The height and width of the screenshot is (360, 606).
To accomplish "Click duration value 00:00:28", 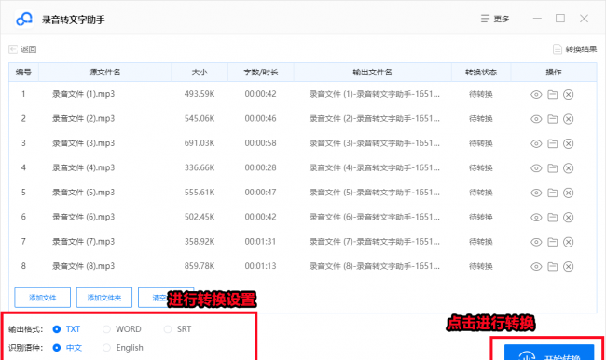I will point(260,167).
